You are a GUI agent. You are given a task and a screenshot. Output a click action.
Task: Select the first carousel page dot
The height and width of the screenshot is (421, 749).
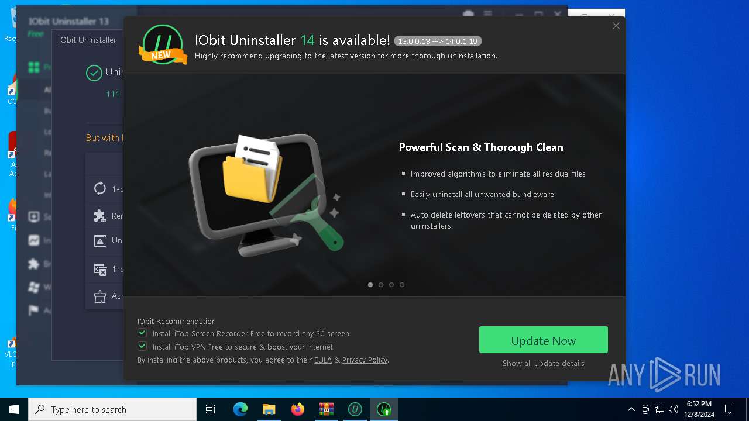click(x=370, y=285)
